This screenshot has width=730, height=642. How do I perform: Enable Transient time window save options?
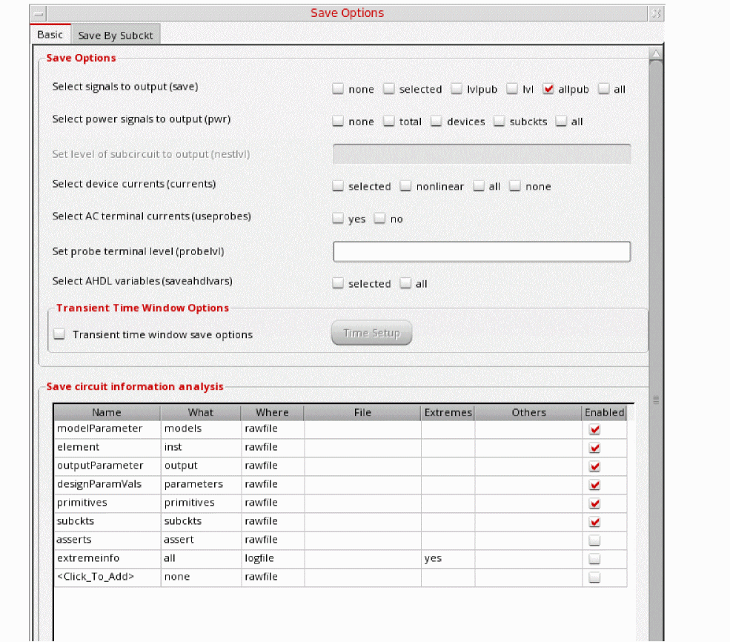60,334
